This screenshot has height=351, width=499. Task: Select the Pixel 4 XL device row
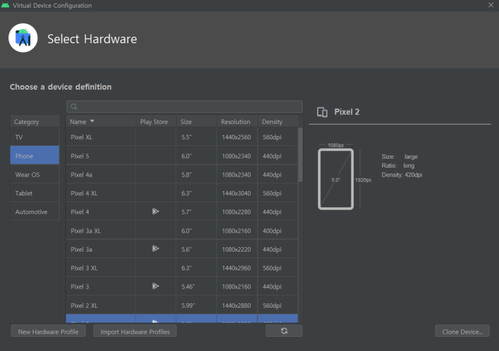(181, 193)
